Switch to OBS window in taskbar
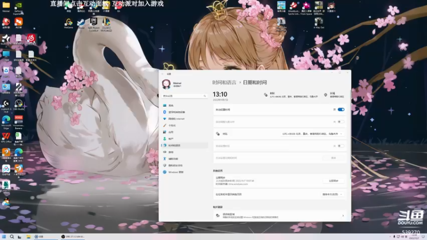Viewport: 427px width, 240px height. [73, 236]
